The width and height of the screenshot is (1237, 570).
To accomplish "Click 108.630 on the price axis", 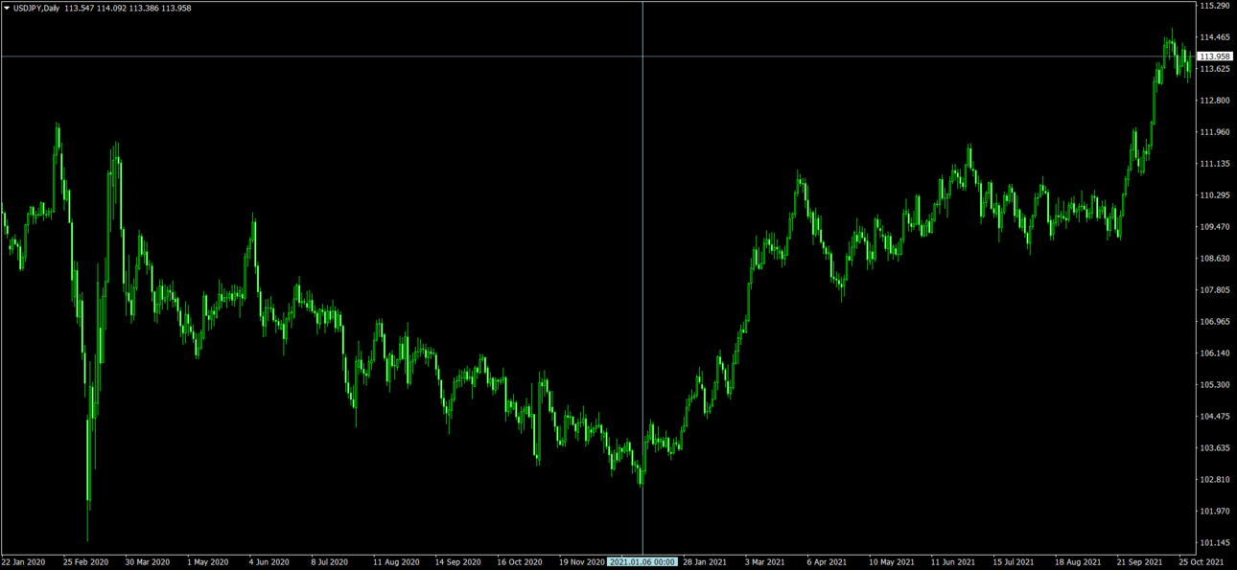I will (1214, 259).
